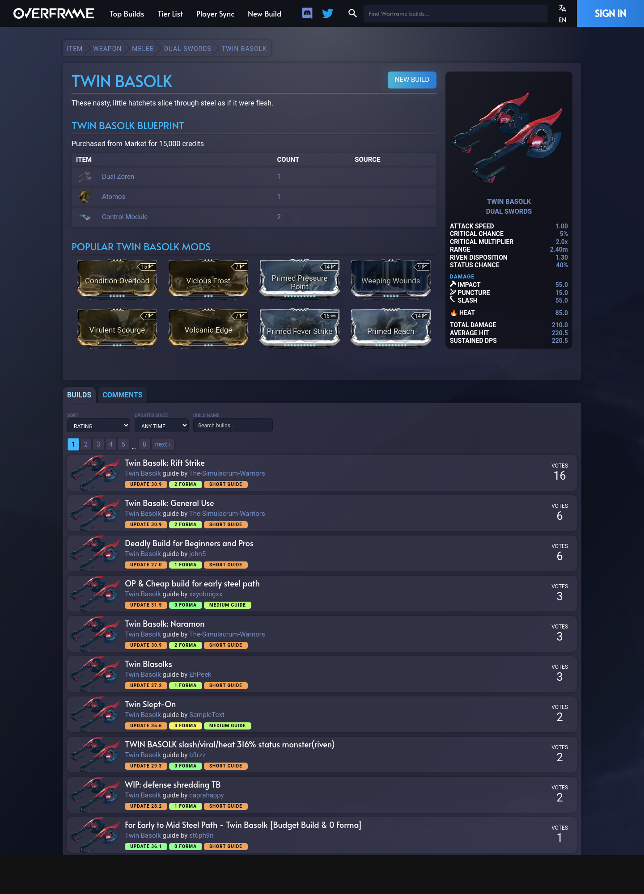Open the Control Module link
This screenshot has width=644, height=894.
pyautogui.click(x=125, y=217)
